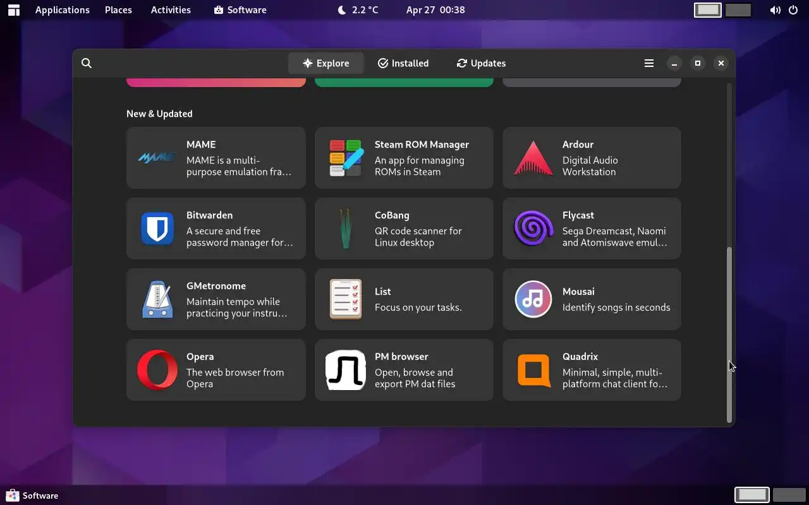Screen dimensions: 809x505
Task: Click 'An app for managing ROMs in Steam'
Action: click(420, 166)
